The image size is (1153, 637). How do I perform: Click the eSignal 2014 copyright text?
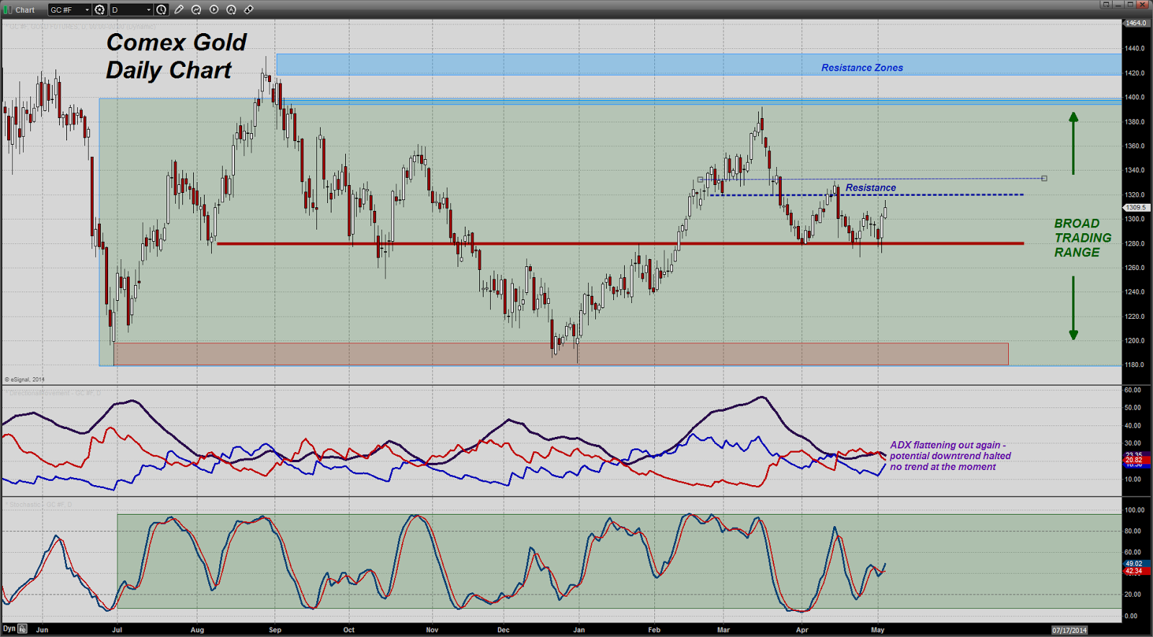click(x=25, y=379)
